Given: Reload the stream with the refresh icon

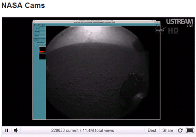Looking at the screenshot, I should click(180, 130).
